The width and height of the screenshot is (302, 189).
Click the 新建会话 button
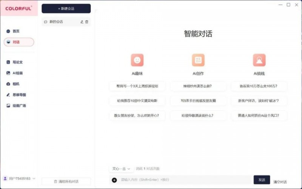[x=66, y=8]
